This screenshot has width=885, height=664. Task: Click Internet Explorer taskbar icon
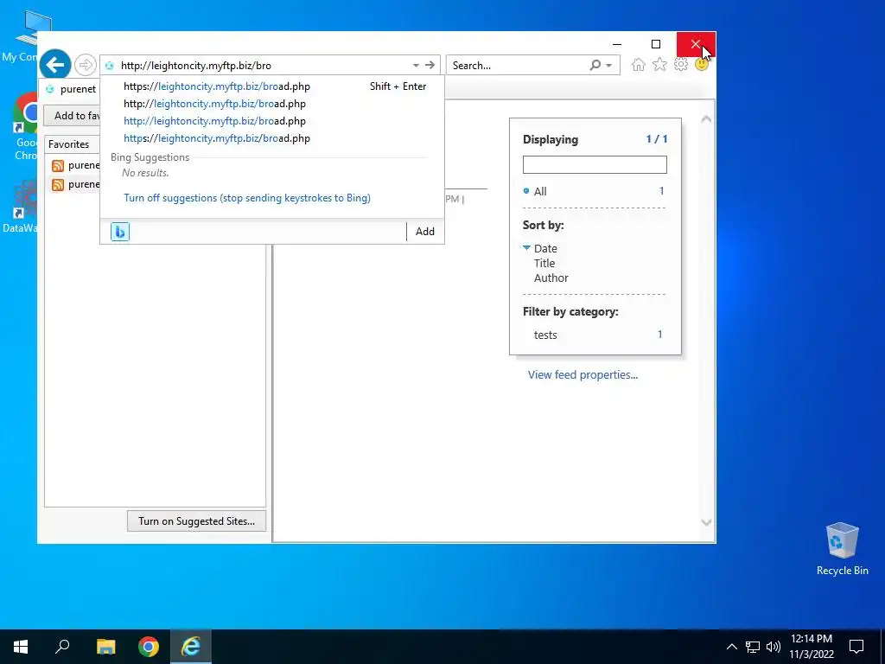(x=191, y=647)
